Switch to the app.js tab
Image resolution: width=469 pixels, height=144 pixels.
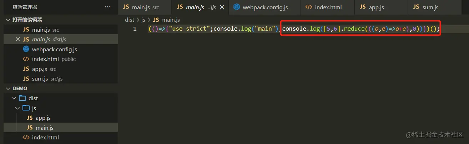[381, 7]
